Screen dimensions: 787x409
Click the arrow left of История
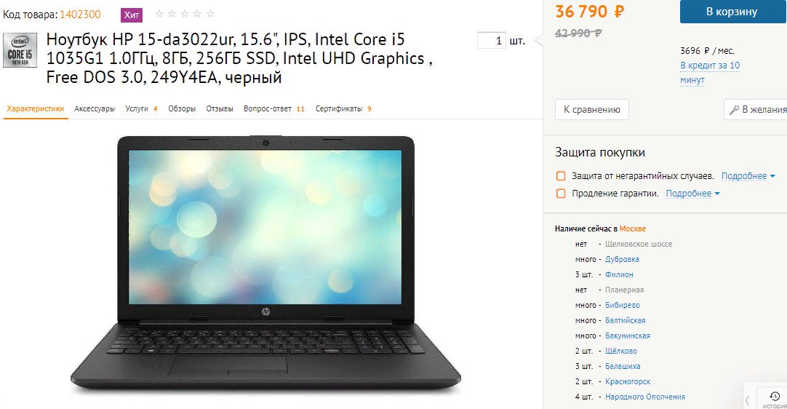(747, 400)
